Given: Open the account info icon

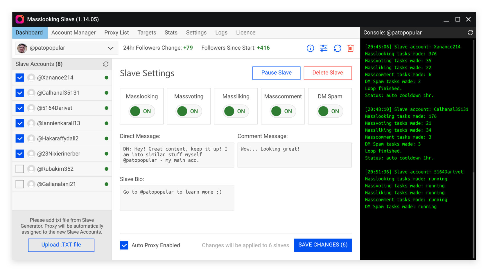Looking at the screenshot, I should coord(310,48).
